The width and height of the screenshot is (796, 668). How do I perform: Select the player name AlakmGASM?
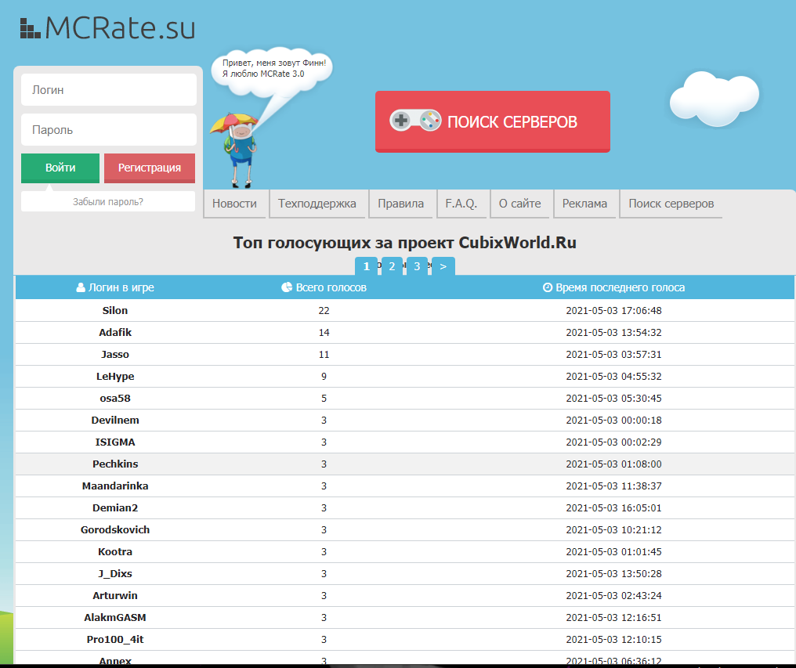coord(115,617)
